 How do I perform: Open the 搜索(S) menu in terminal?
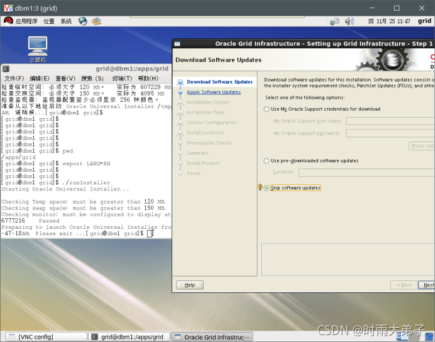coord(92,79)
